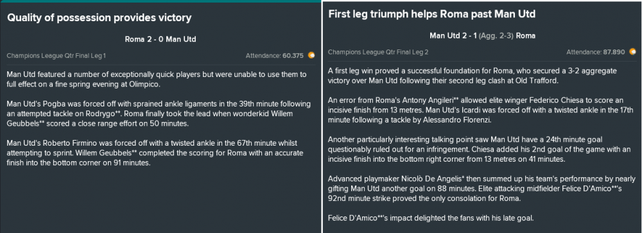Click the weather icon beside attendance 60.375
This screenshot has width=642, height=233.
[311, 55]
